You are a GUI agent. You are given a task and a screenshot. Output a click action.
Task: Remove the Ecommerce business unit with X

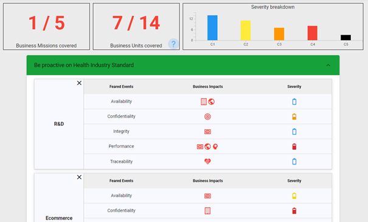click(79, 177)
